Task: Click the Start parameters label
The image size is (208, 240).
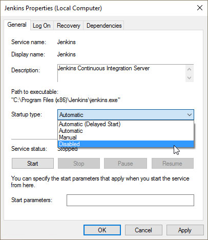Action: pos(32,200)
